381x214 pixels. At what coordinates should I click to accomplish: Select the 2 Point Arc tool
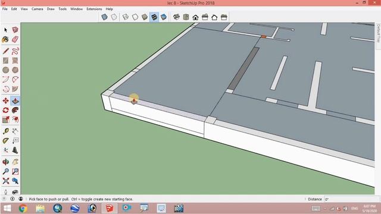tap(15, 79)
